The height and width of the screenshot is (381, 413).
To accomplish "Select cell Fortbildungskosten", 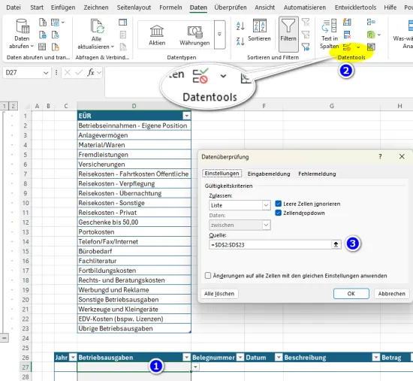I will pyautogui.click(x=134, y=271).
